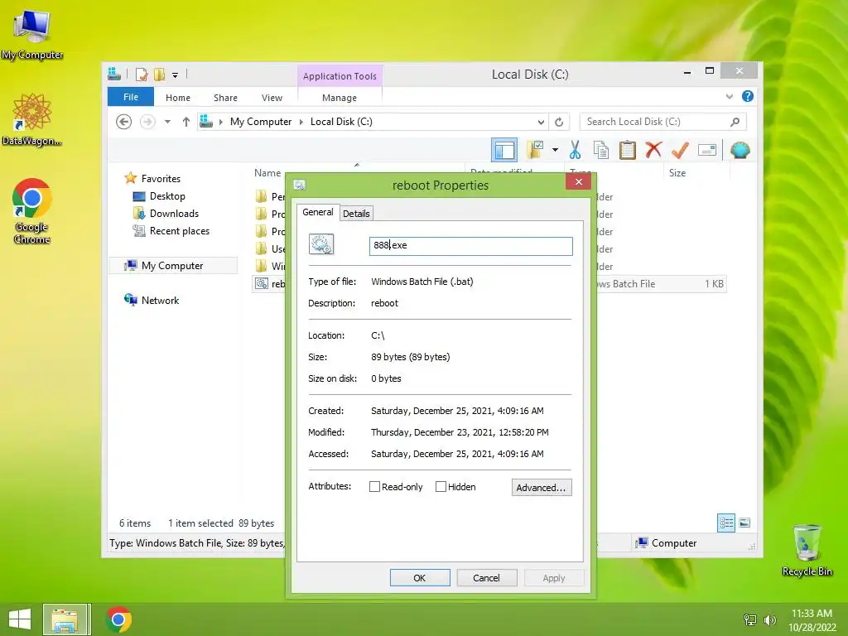The image size is (848, 636).
Task: Toggle the Hidden attribute checkbox
Action: pyautogui.click(x=441, y=487)
